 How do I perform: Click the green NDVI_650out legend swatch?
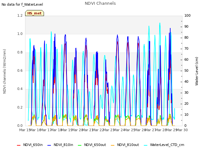(80, 145)
